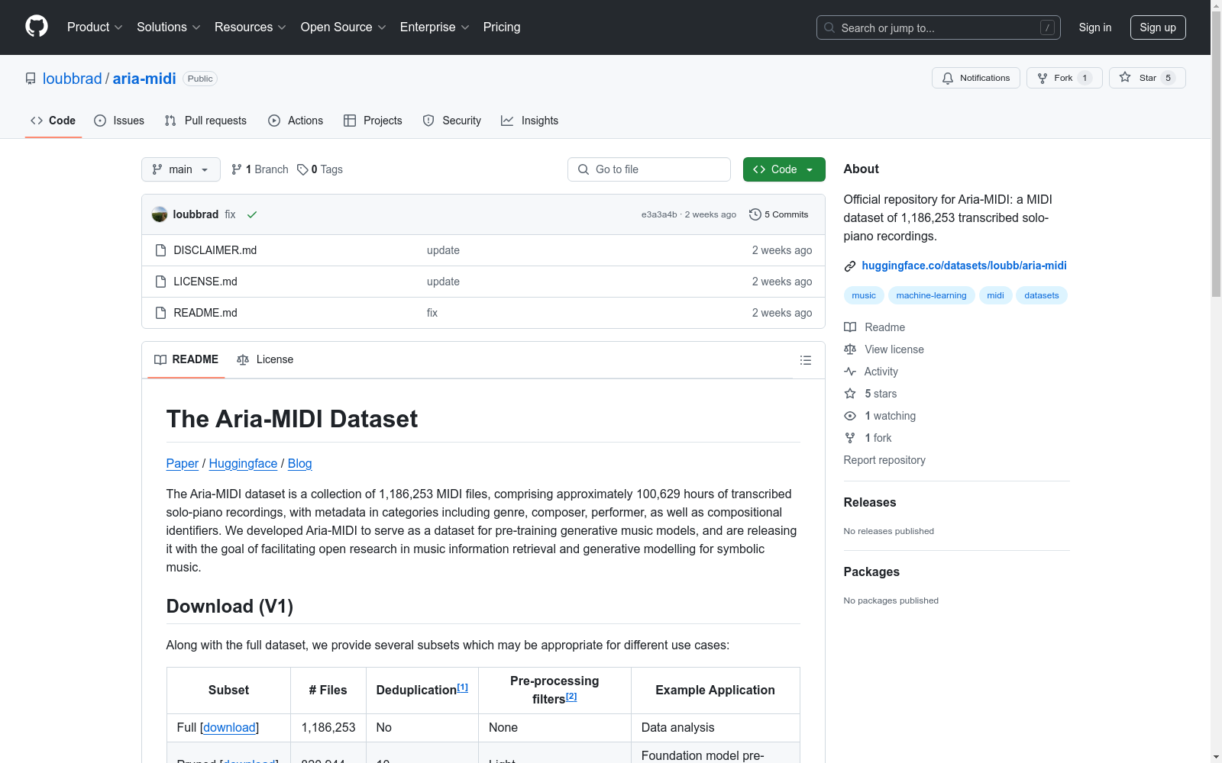Screen dimensions: 1222x763
Task: Open the huggingface.co datasets link
Action: [965, 266]
